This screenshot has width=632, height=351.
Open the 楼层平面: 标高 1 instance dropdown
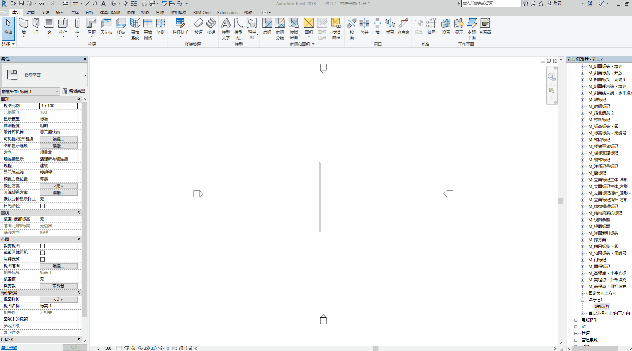pos(57,91)
